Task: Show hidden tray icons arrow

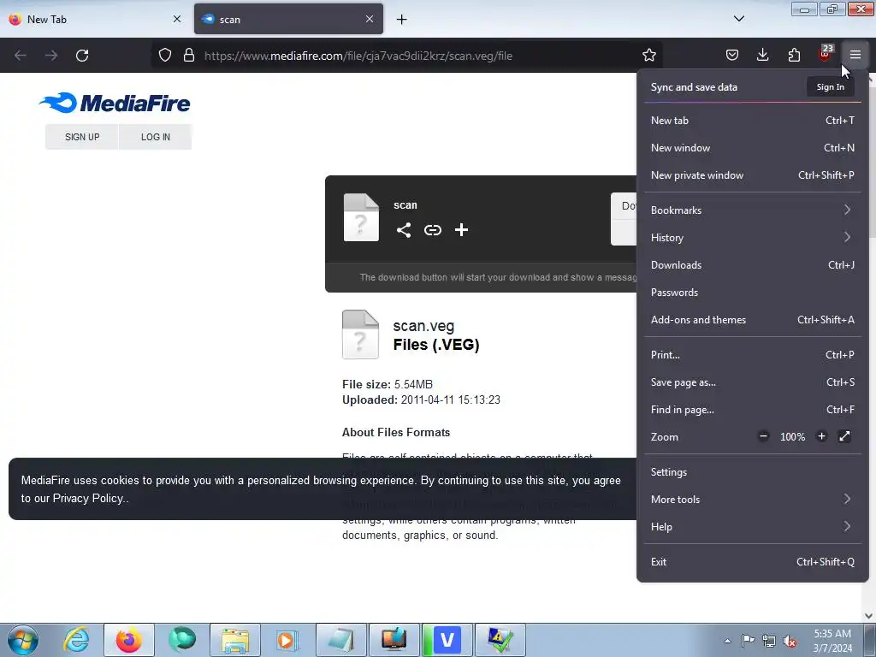Action: [x=727, y=641]
